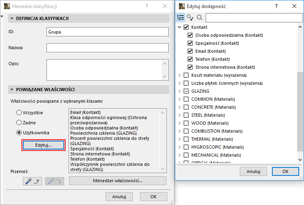
Task: Enable the CONCRETE (Materials) checkbox
Action: point(186,107)
